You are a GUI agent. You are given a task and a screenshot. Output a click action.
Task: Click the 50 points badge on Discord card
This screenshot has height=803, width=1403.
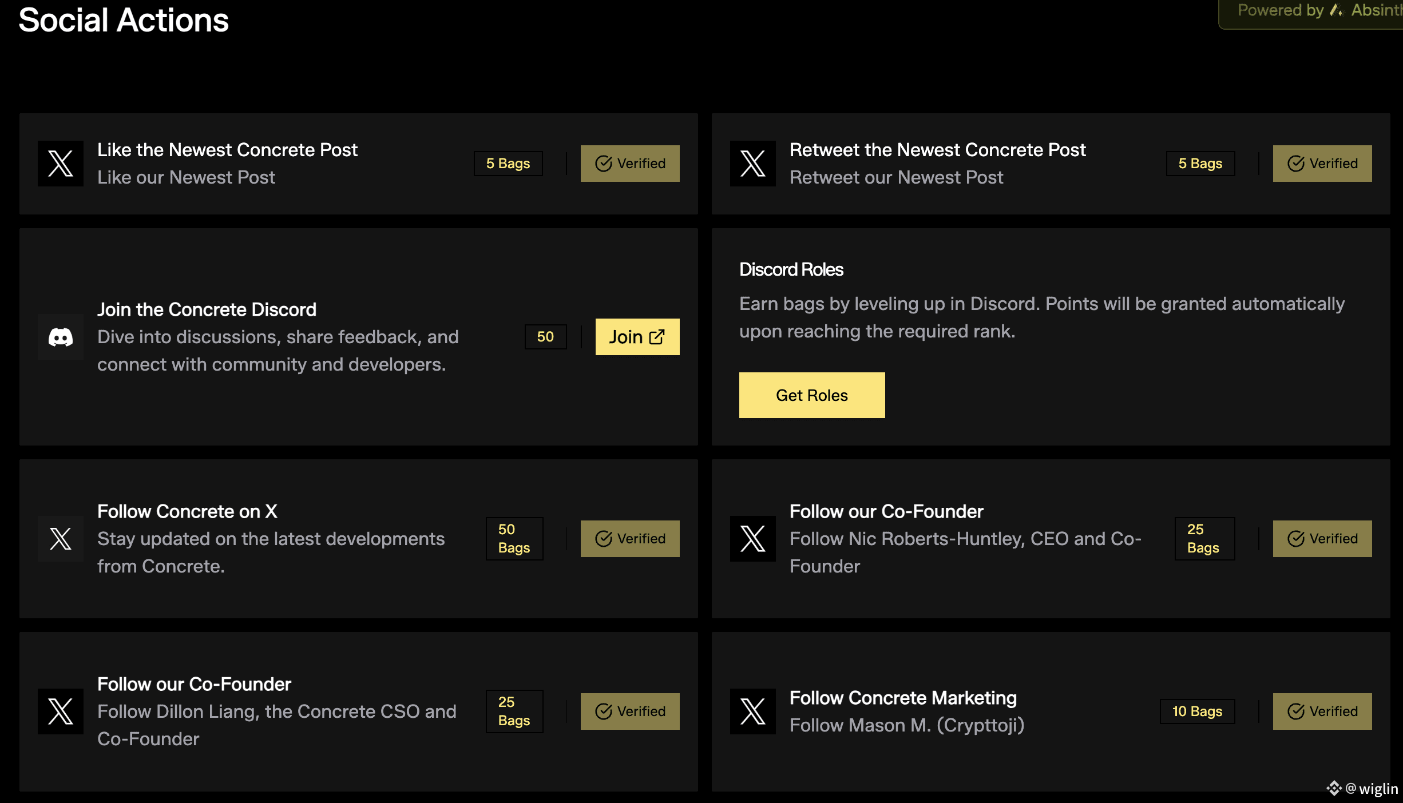click(x=546, y=337)
